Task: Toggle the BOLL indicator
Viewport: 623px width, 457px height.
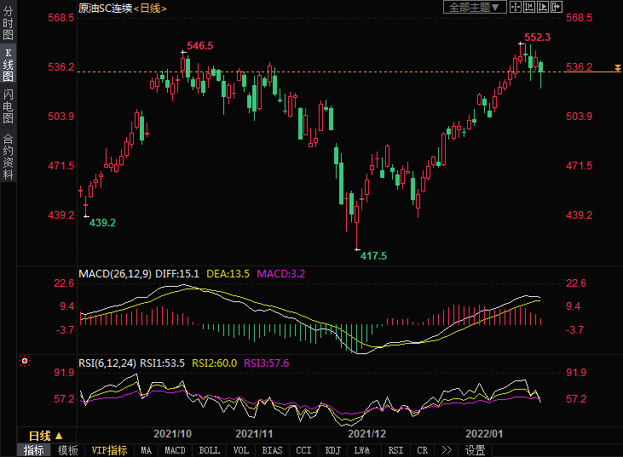Action: point(209,450)
